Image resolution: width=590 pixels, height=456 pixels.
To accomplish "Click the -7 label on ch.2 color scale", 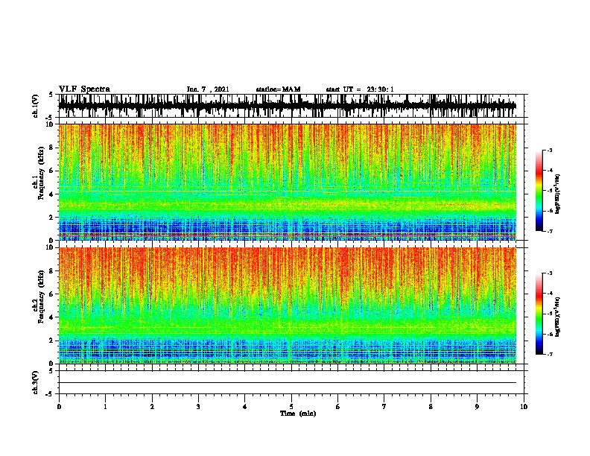I will (550, 354).
